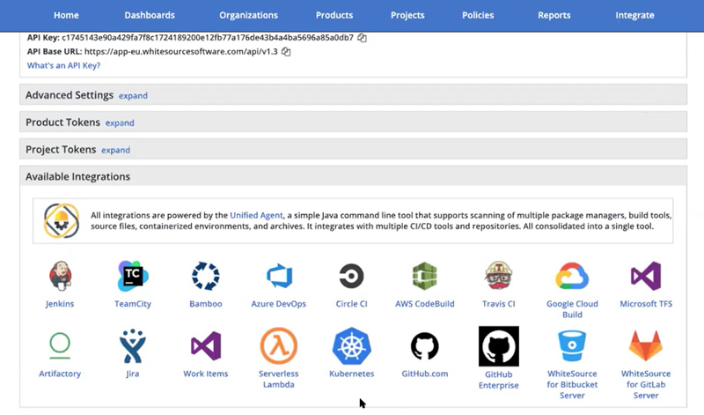Screen dimensions: 704x415
Task: Open the Products menu
Action: tap(334, 15)
